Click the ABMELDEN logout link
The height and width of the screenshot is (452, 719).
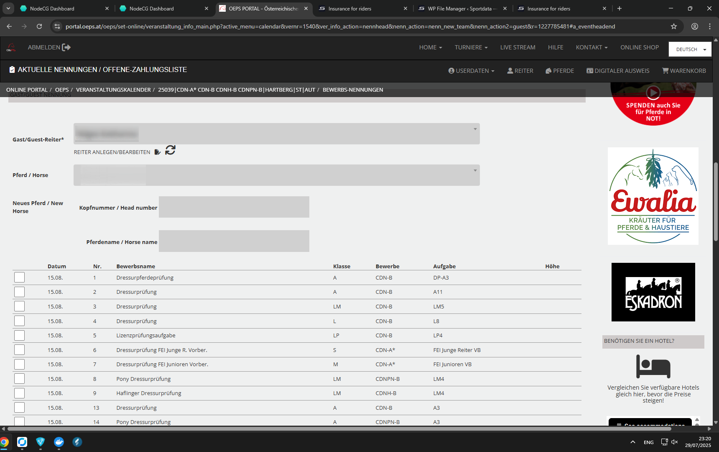(44, 47)
